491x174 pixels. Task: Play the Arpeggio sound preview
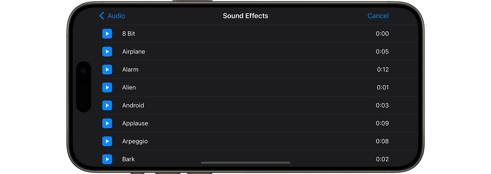coord(107,141)
